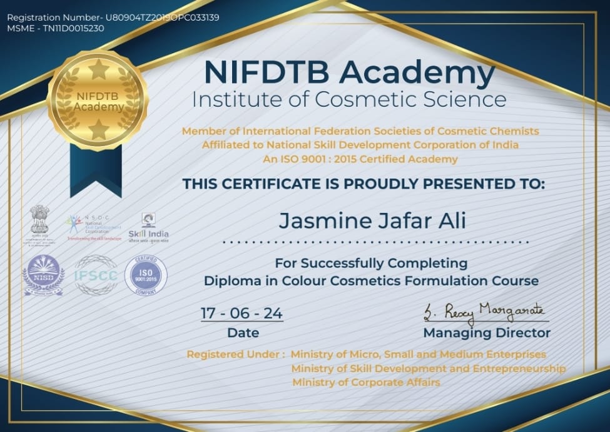The height and width of the screenshot is (432, 610).
Task: Select the MSME - TN11D0015230 text
Action: click(56, 28)
